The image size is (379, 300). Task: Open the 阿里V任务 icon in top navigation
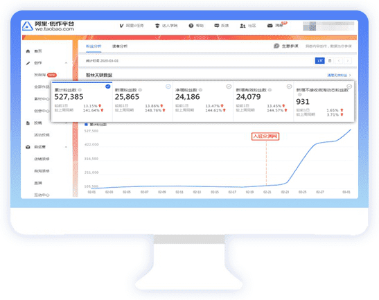(121, 26)
